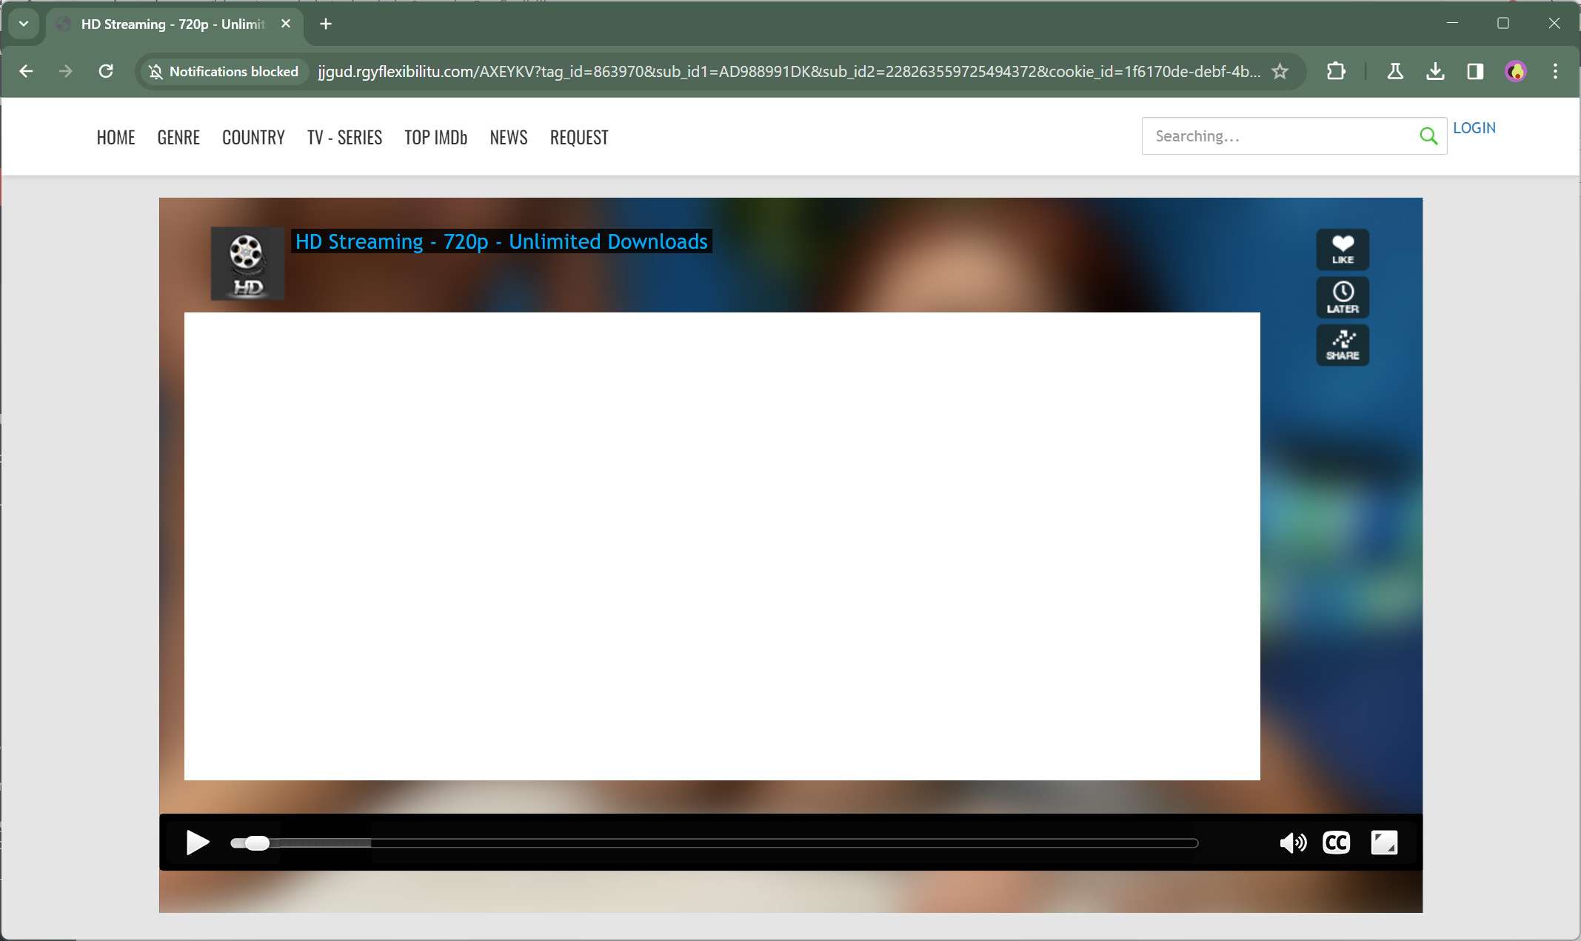The image size is (1581, 941).
Task: Click HD Streaming Unlimited Downloads title link
Action: click(x=501, y=241)
